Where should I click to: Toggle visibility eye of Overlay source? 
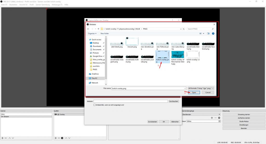pos(56,114)
